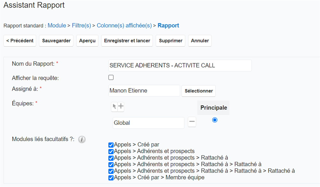Image resolution: width=320 pixels, height=187 pixels.
Task: Click the 'Nom du Rapport' text field
Action: pos(180,65)
